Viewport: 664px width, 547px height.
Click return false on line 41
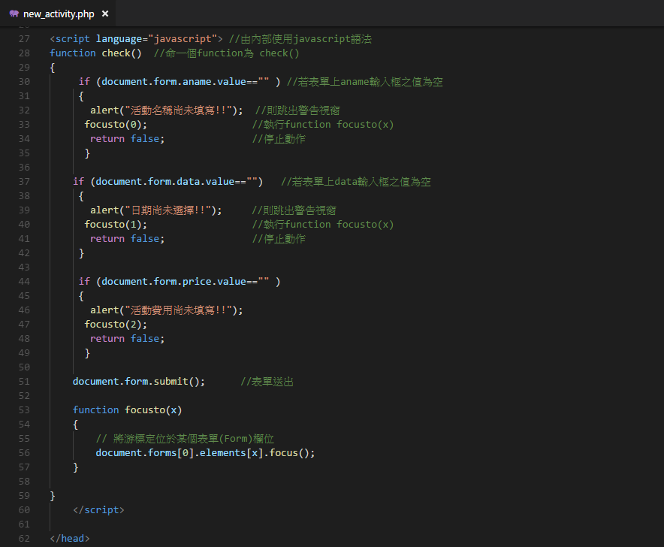click(x=127, y=239)
